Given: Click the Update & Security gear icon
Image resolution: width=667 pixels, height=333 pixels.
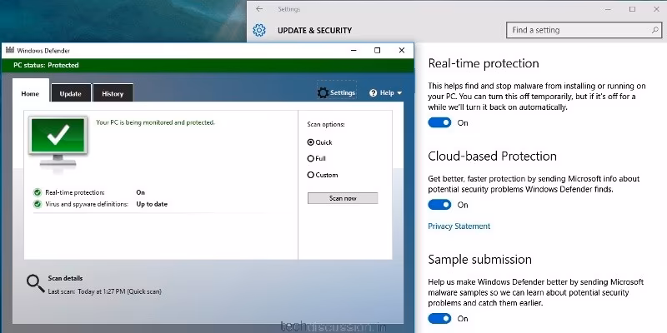Looking at the screenshot, I should point(259,31).
